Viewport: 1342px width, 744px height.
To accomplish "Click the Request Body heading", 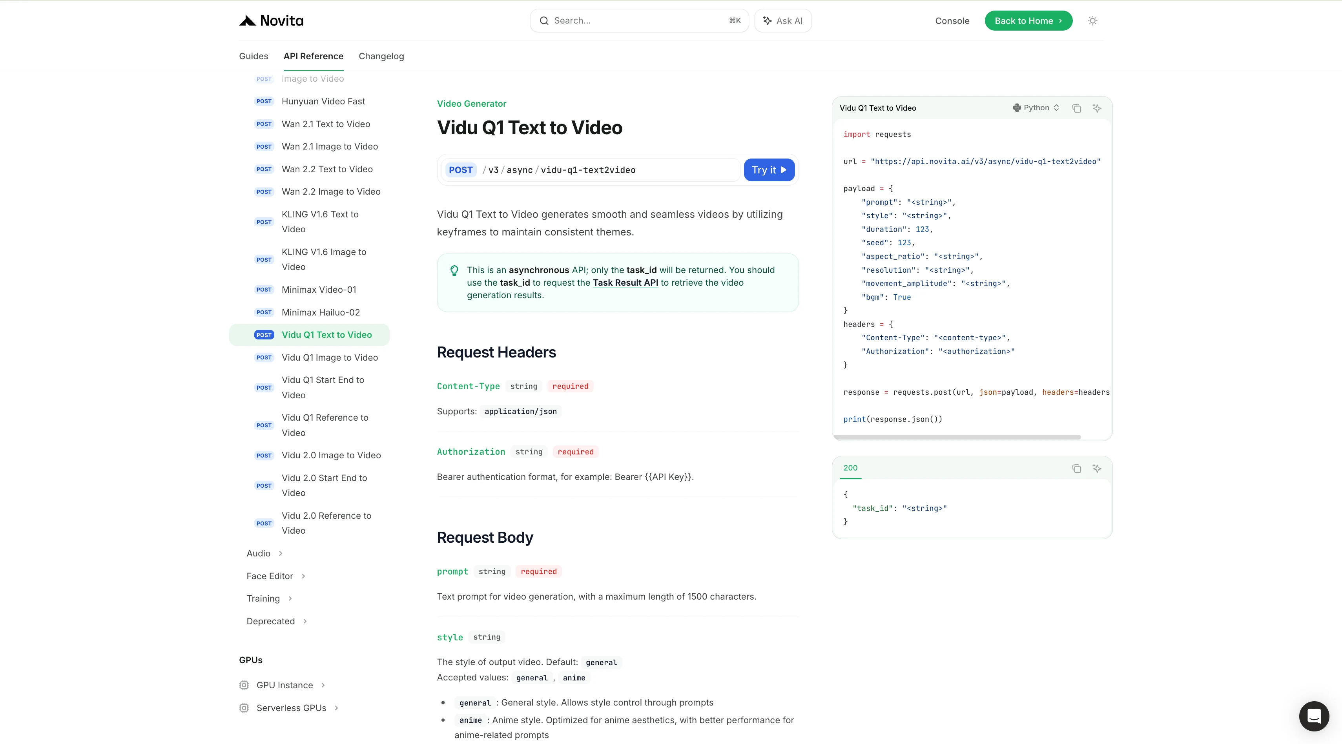I will pyautogui.click(x=485, y=538).
